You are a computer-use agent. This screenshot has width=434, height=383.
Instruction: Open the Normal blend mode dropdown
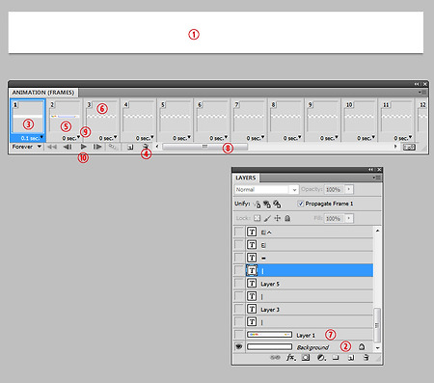point(266,190)
